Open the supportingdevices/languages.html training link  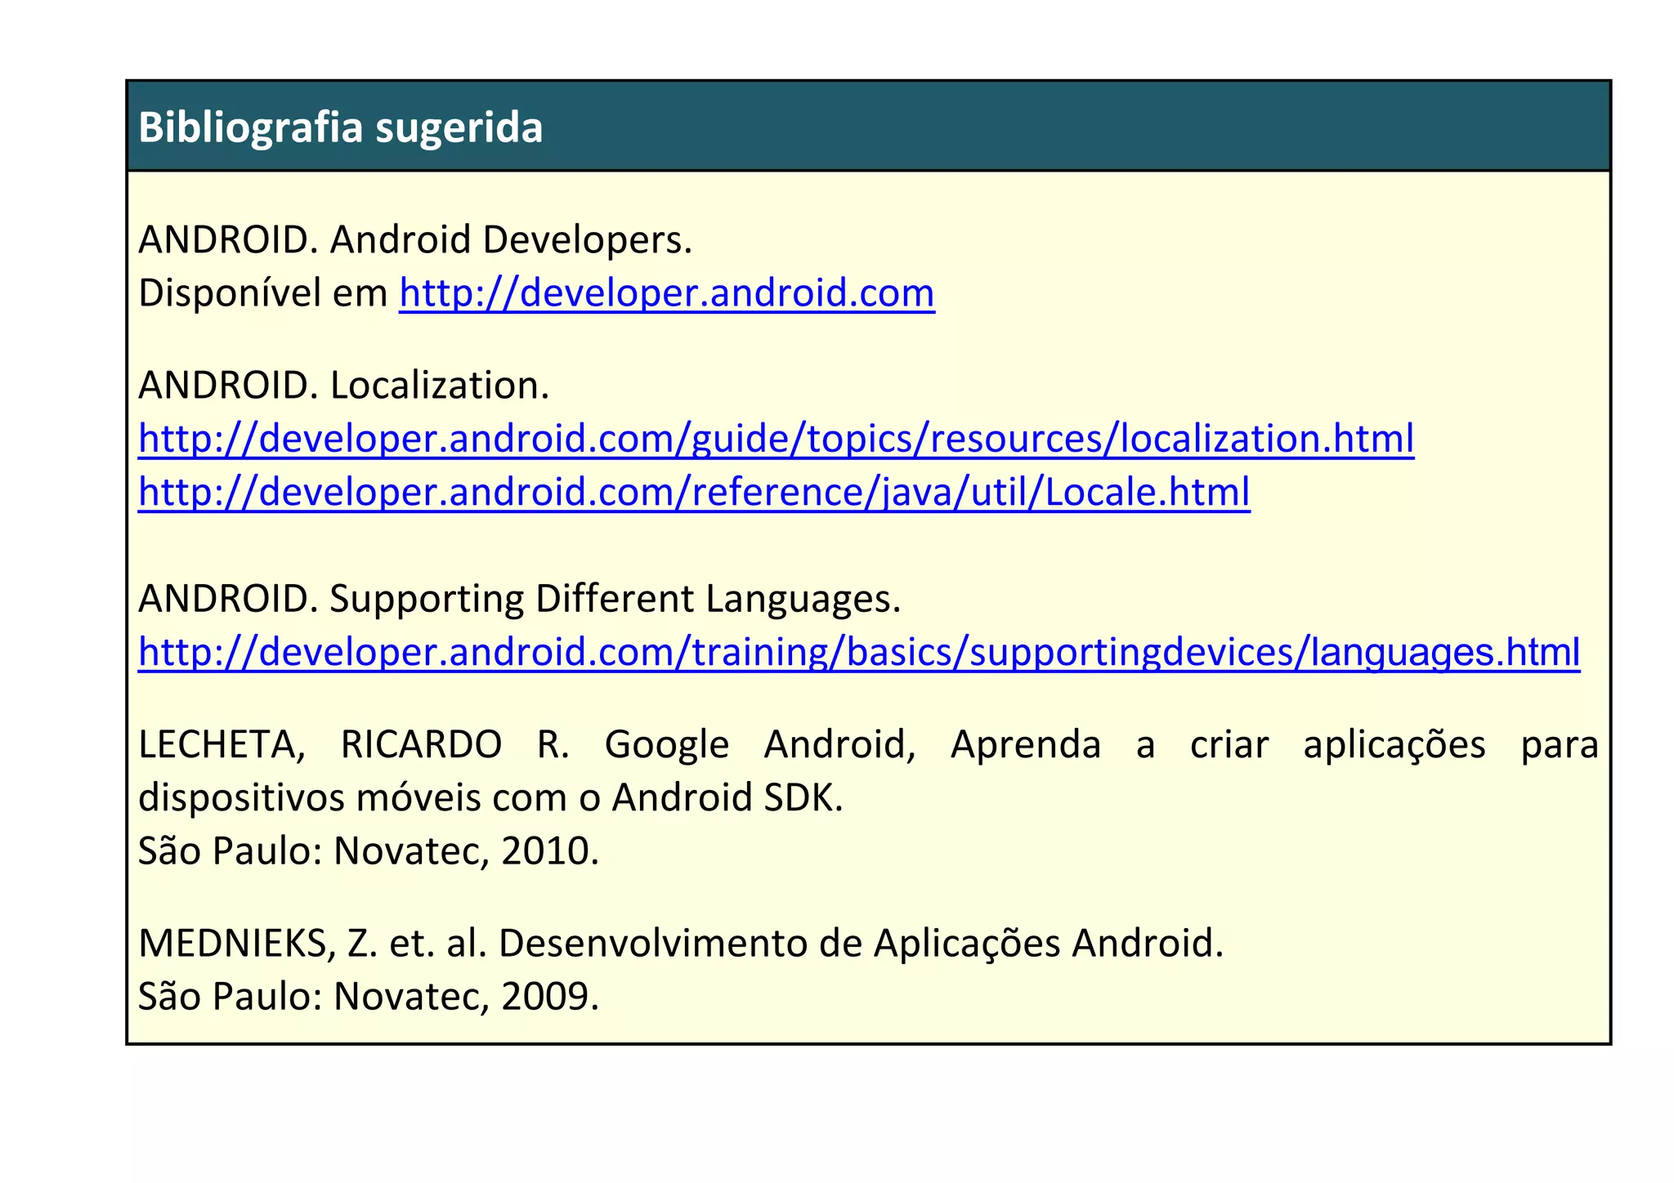pyautogui.click(x=859, y=653)
